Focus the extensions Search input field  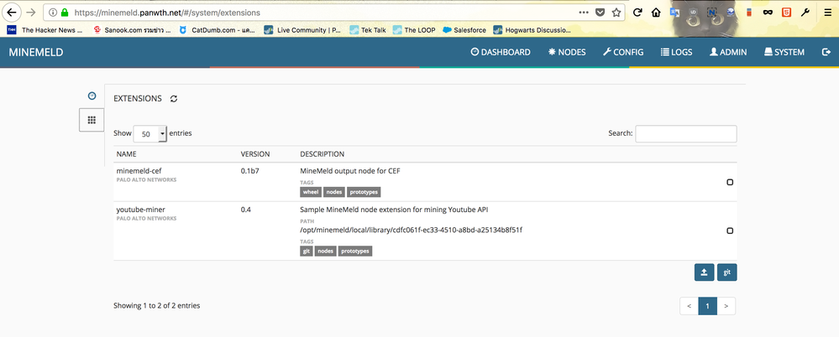click(686, 133)
